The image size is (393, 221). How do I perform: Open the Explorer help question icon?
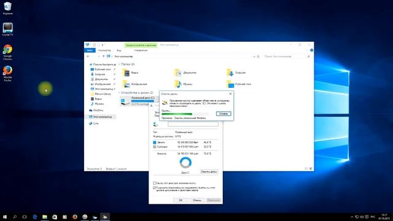pos(311,50)
